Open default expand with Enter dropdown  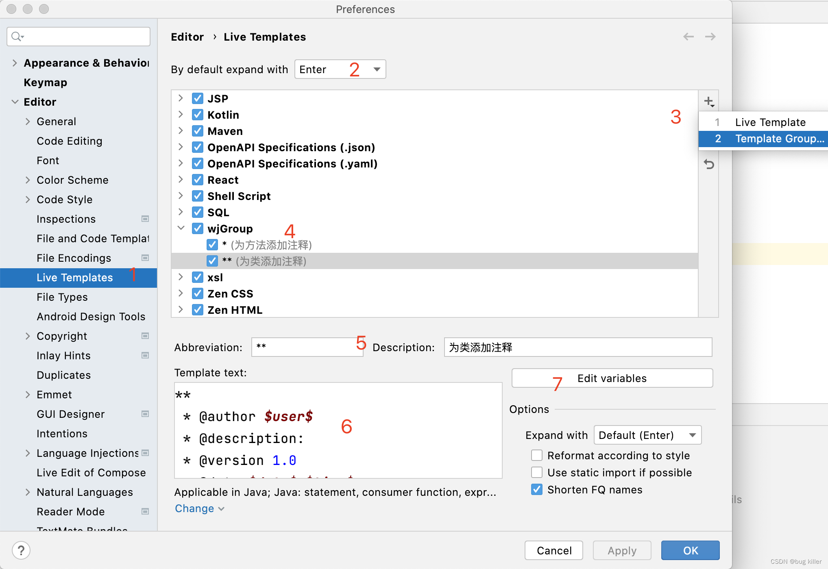pos(340,69)
